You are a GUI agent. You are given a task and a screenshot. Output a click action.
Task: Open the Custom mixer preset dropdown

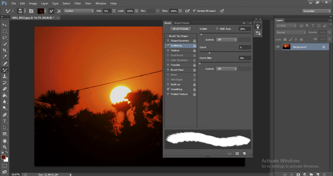pyautogui.click(x=79, y=11)
